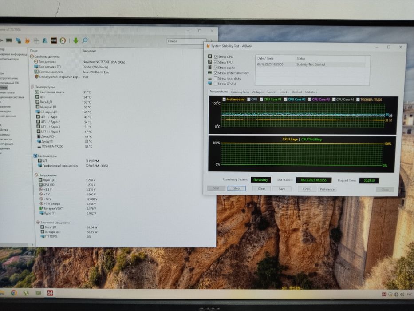Click the Save button in stability test
This screenshot has height=311, width=414.
(x=282, y=189)
